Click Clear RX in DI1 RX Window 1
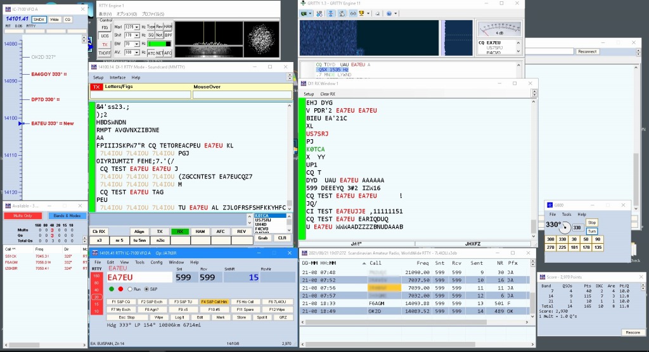Screen dimensions: 649x352 [x=328, y=94]
